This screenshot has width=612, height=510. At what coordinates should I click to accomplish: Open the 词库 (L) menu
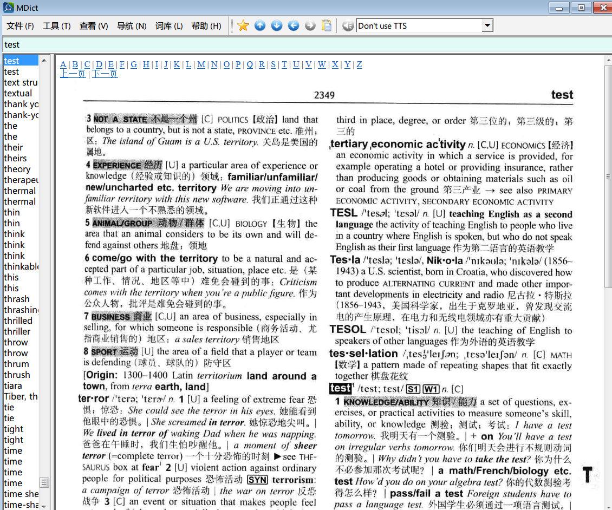point(169,26)
